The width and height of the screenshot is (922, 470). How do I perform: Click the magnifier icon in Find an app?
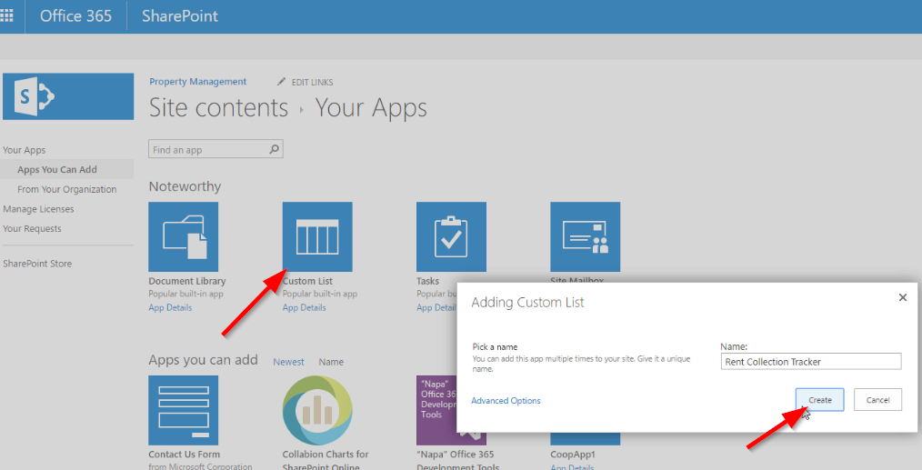tap(274, 149)
